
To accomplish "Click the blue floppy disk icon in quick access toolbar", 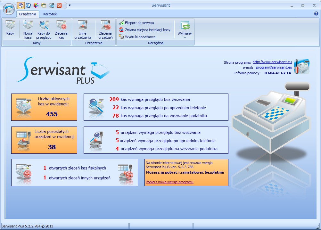I will [x=29, y=5].
